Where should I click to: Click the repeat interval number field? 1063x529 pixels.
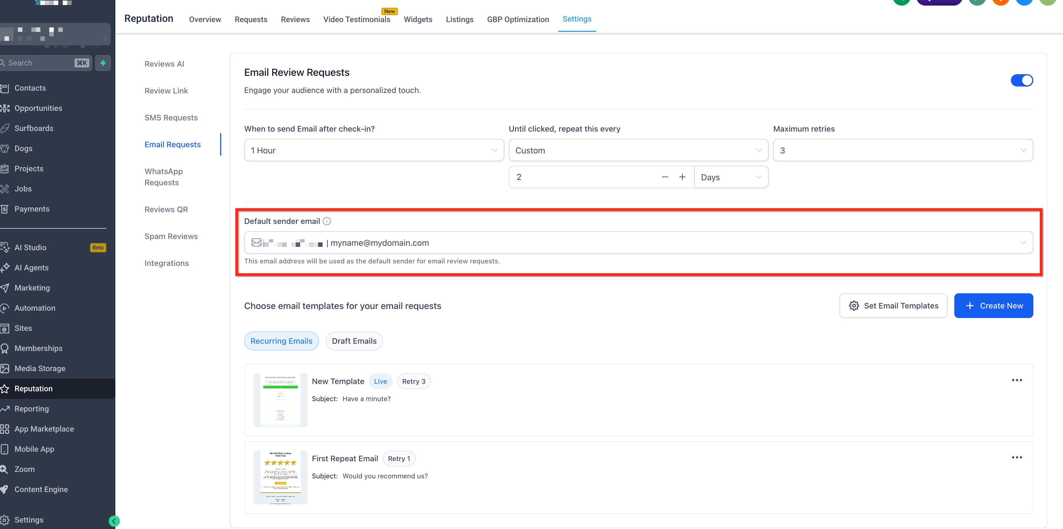pyautogui.click(x=584, y=177)
